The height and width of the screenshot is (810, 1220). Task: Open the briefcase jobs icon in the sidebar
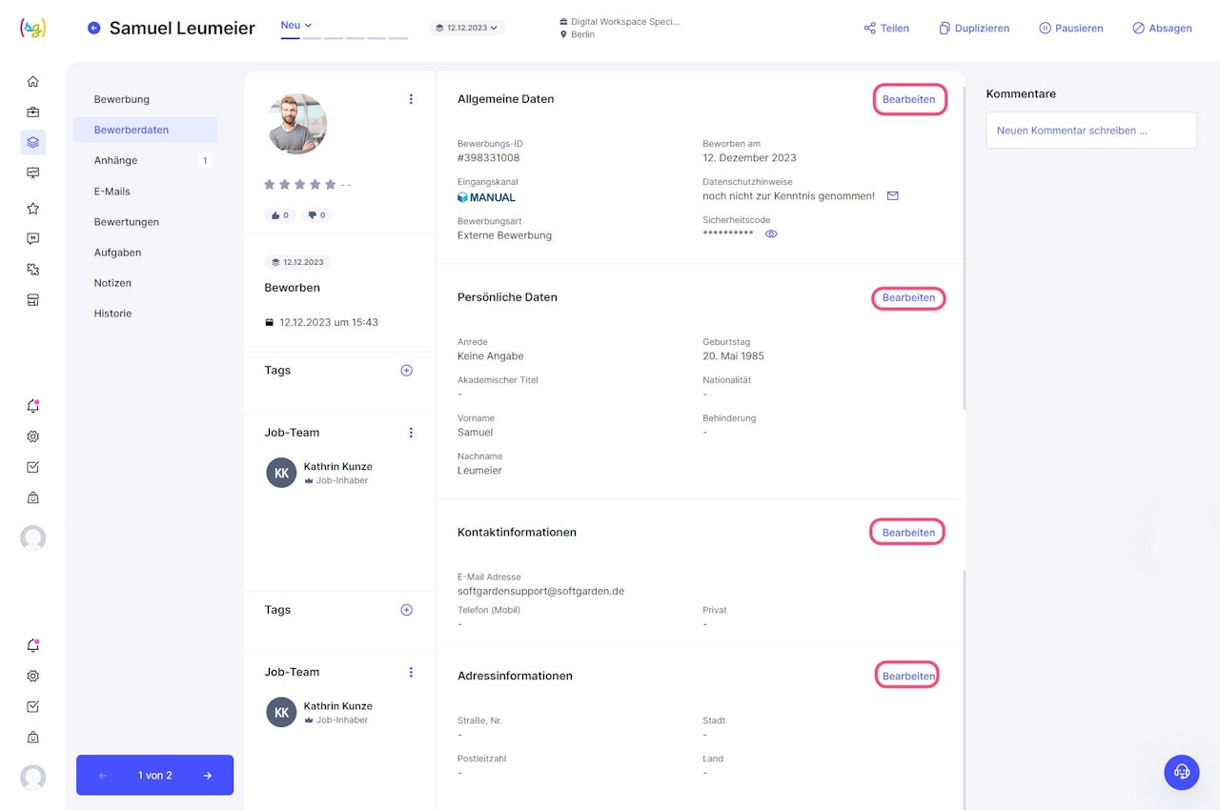(x=33, y=112)
